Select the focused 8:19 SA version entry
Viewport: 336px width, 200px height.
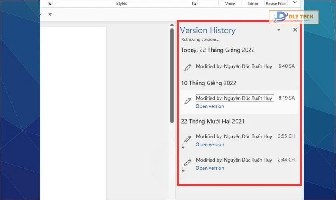click(x=234, y=98)
